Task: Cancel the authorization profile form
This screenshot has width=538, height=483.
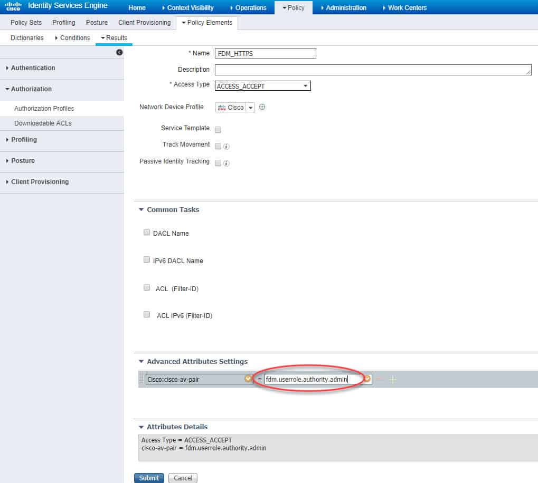Action: coord(183,478)
